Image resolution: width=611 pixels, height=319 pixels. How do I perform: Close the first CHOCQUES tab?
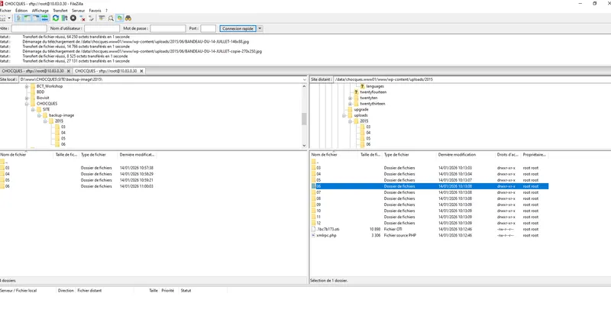[69, 71]
